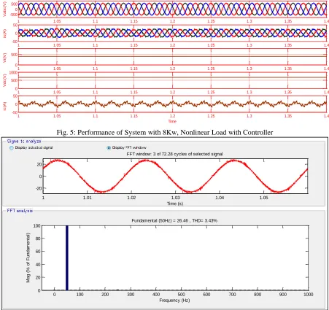Screen dimensions: 329x310
Task: Click the 'Time' label below the scope plots
Action: (172, 121)
